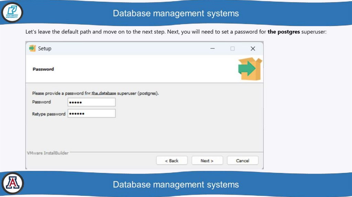Go back with the Back button

click(172, 161)
